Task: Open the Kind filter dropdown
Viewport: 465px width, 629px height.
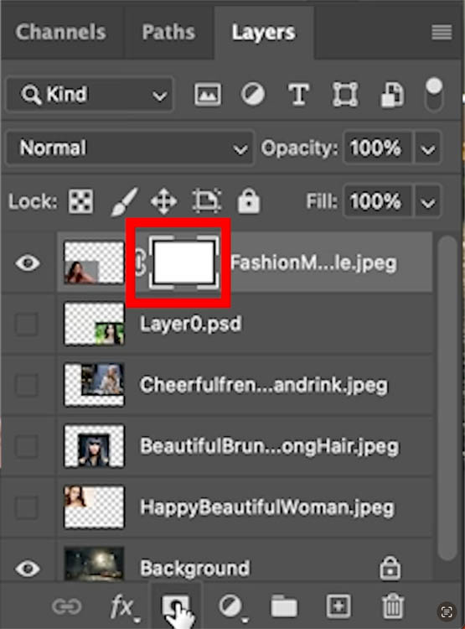Action: [90, 95]
